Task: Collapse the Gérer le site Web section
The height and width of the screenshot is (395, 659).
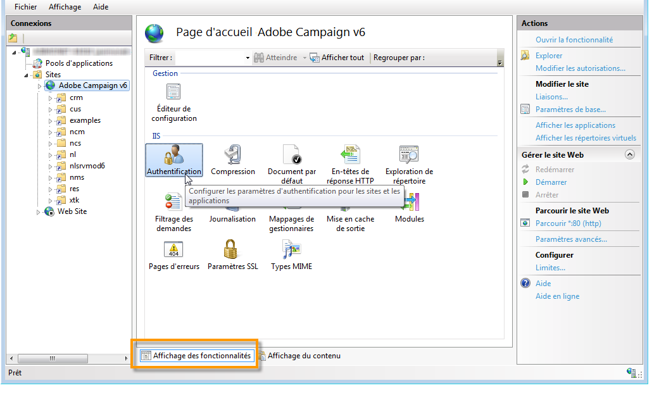Action: click(x=630, y=154)
